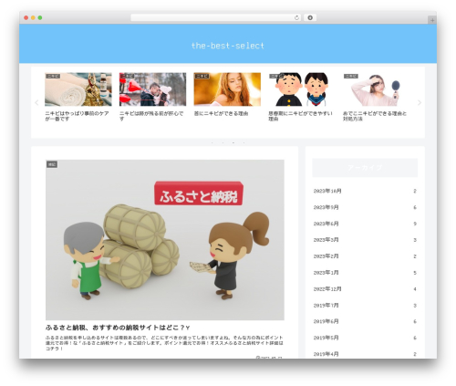Click the category tag on the featured image
This screenshot has width=456, height=386.
click(52, 164)
